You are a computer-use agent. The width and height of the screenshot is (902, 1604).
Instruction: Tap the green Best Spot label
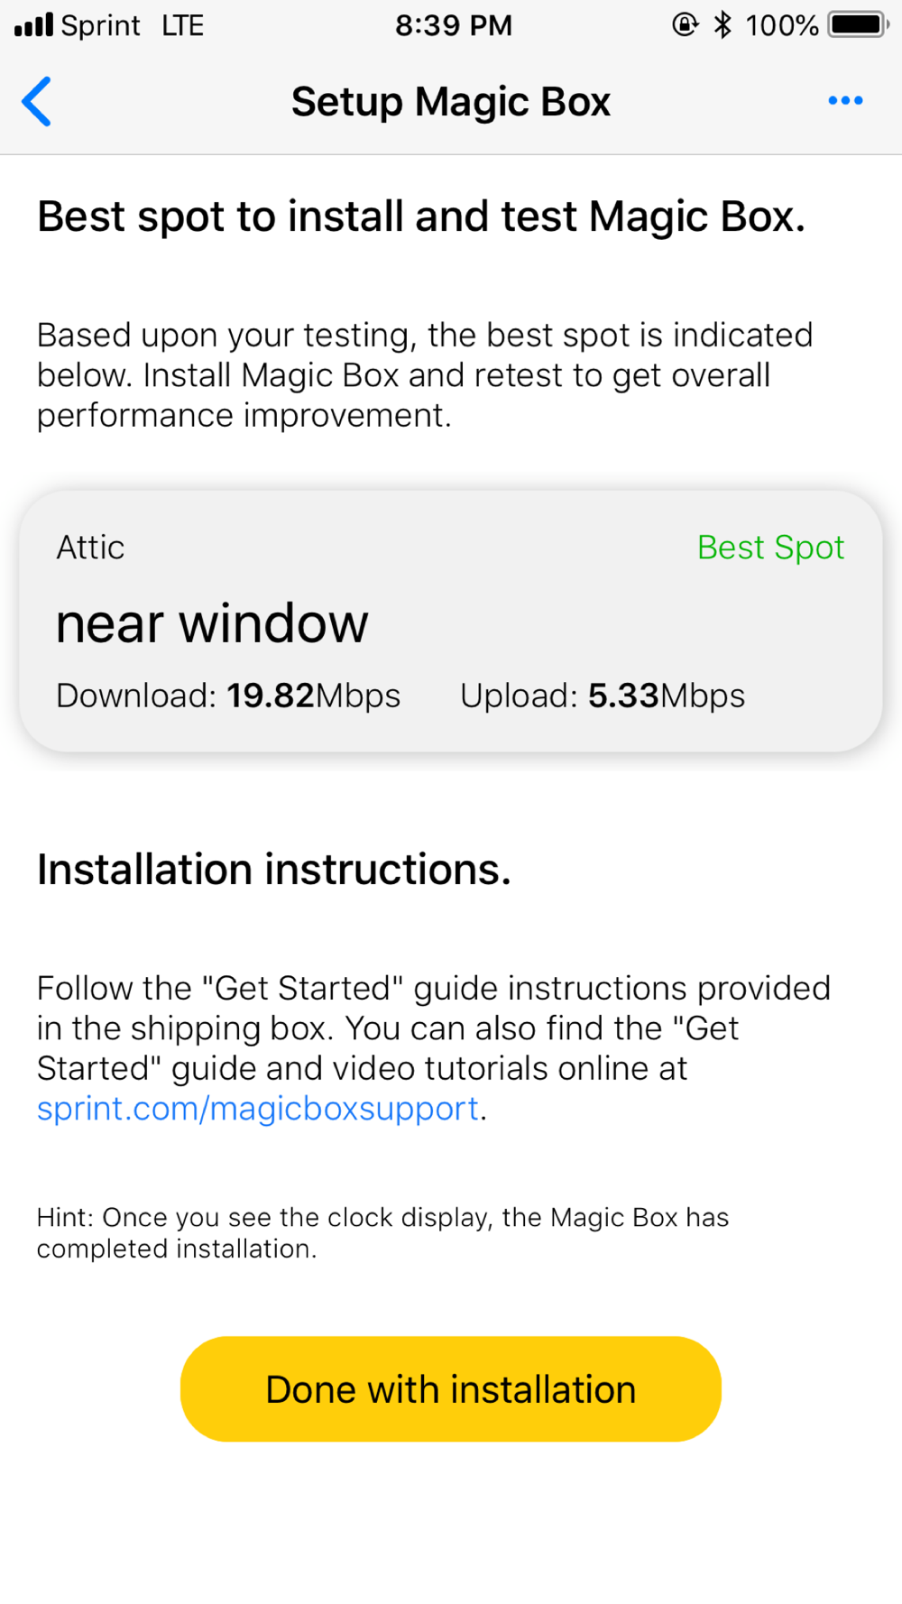click(x=770, y=548)
